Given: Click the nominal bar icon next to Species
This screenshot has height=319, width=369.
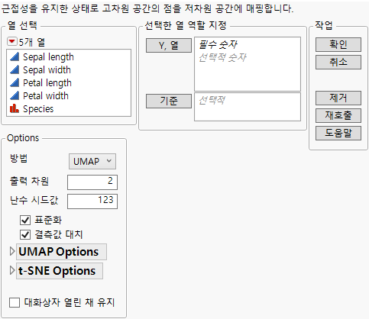Looking at the screenshot, I should click(x=15, y=108).
